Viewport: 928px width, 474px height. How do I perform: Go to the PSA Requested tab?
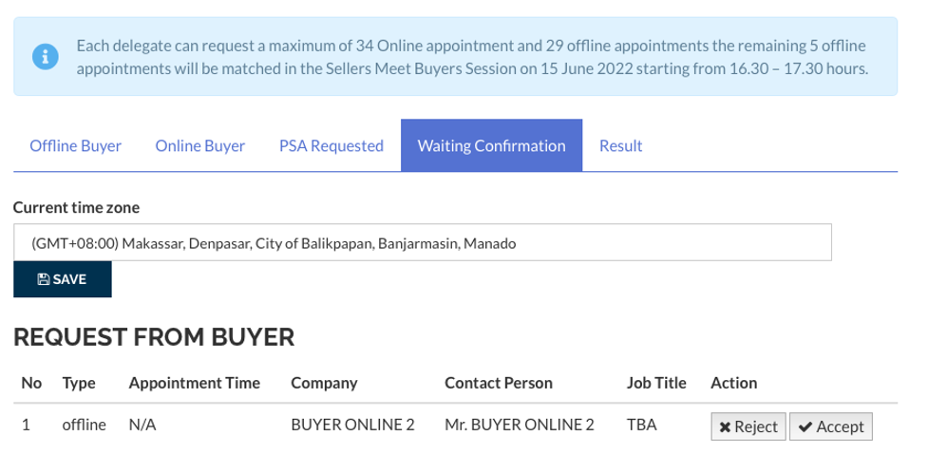tap(331, 145)
